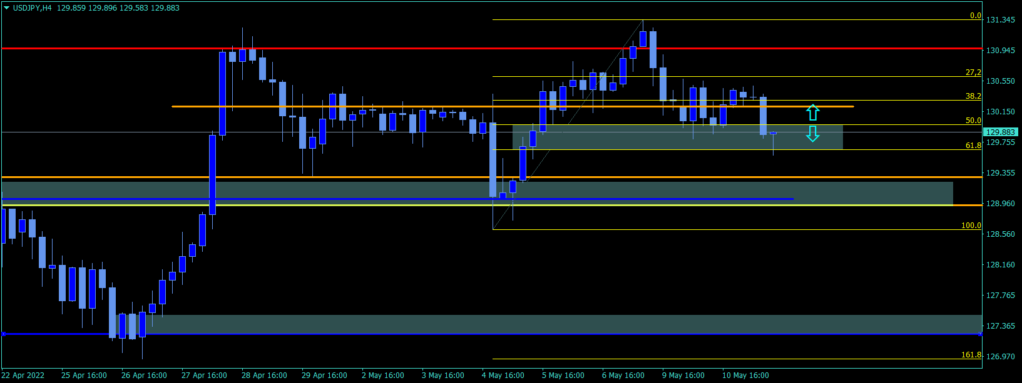Click price scale value 128.160
The height and width of the screenshot is (383, 1022).
[x=1001, y=265]
